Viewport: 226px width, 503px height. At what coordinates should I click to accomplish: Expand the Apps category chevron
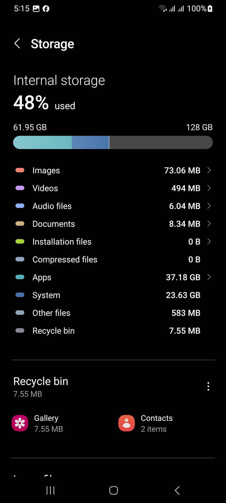point(209,277)
